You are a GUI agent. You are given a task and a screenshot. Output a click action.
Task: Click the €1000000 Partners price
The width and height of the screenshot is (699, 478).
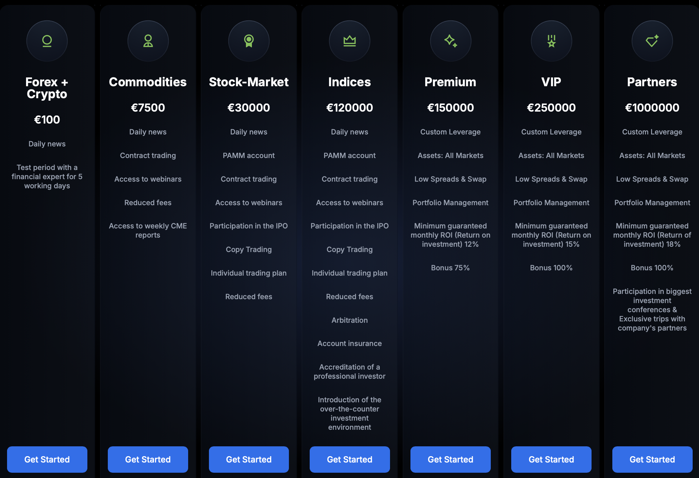tap(652, 108)
